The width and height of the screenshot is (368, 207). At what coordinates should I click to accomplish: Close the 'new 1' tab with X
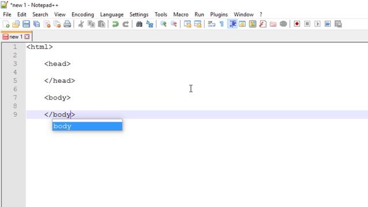pyautogui.click(x=27, y=37)
